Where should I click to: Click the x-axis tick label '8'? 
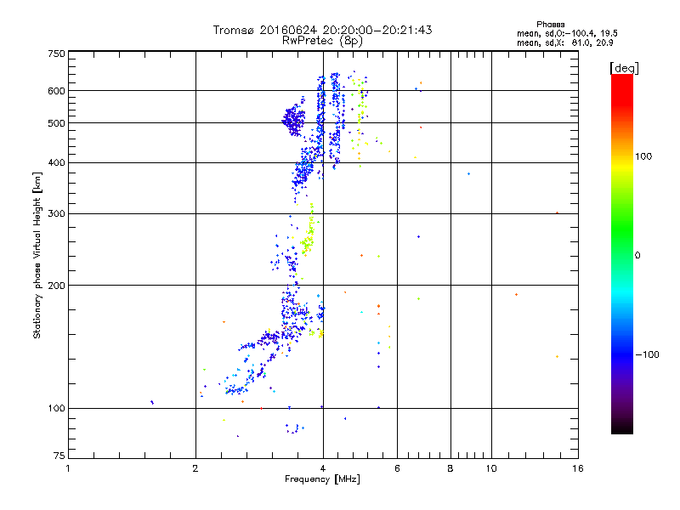450,468
